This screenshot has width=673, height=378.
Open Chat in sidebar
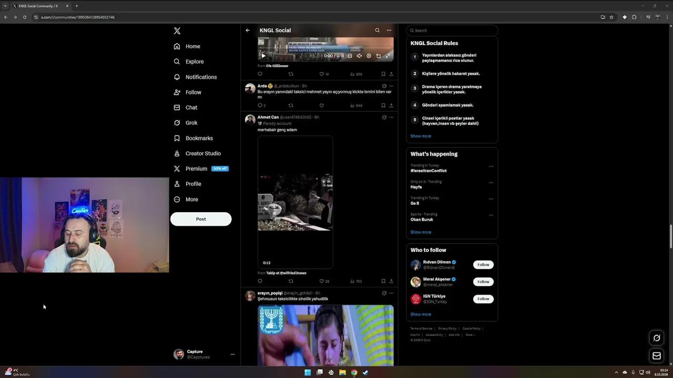(x=186, y=108)
